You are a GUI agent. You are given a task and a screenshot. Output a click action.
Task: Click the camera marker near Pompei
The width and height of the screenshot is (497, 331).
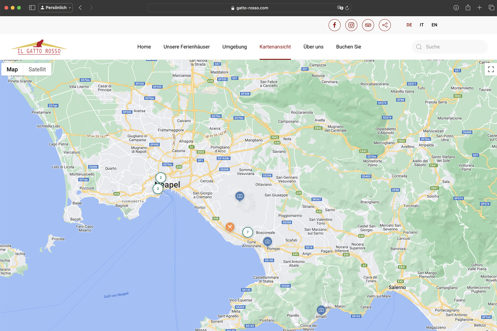point(267,241)
